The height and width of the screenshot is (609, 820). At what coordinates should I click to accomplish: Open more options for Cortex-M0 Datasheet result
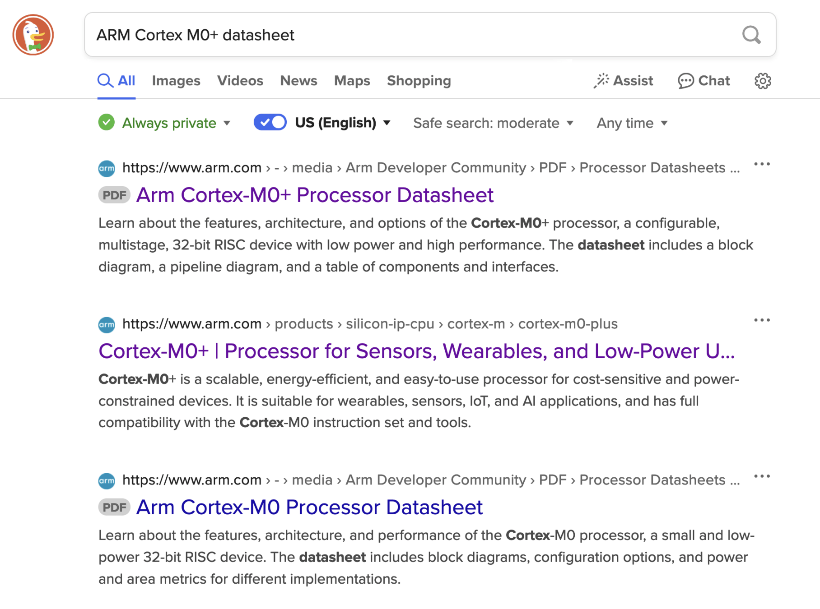(x=762, y=476)
